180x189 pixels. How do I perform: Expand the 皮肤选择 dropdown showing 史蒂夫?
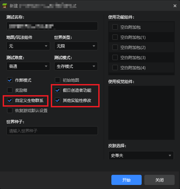[141, 155]
